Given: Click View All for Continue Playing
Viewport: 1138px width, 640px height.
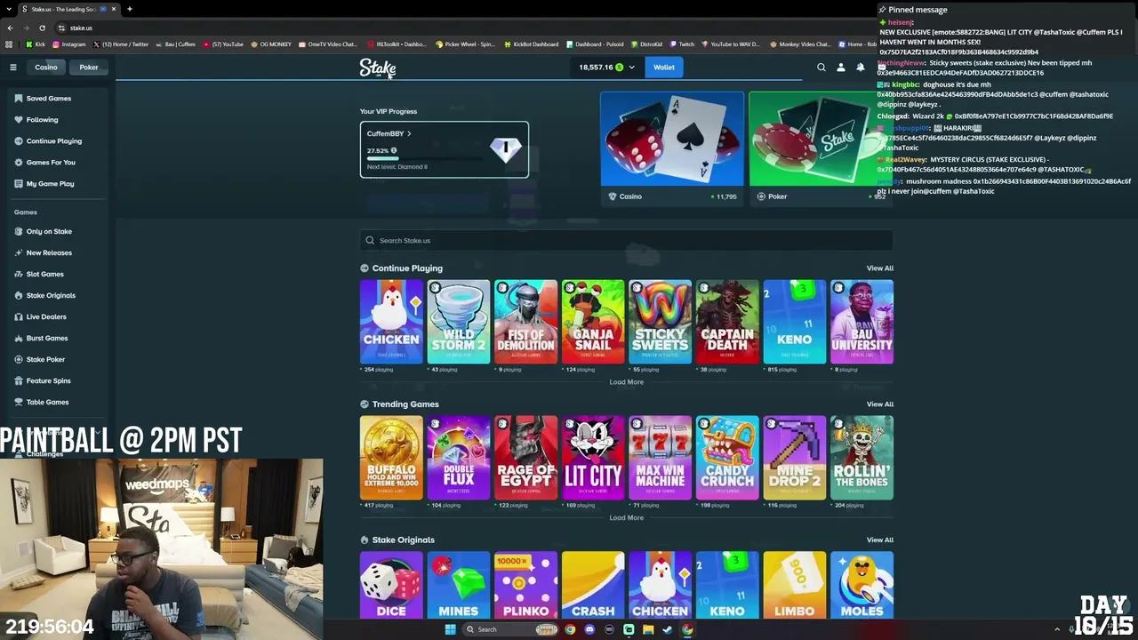Looking at the screenshot, I should (880, 268).
